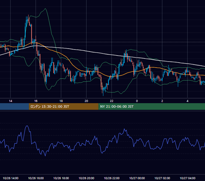Click the 22 hour axis label
The width and height of the screenshot is (205, 181).
pos(112,101)
